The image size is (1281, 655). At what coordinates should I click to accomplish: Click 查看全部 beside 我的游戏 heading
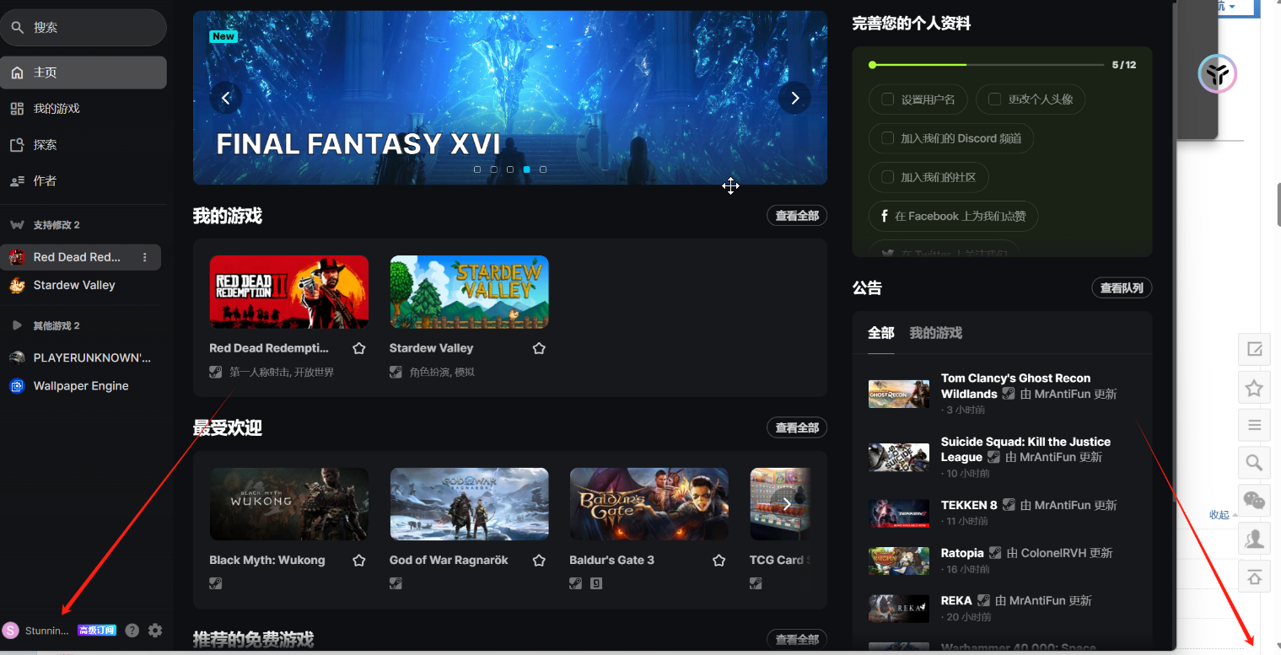pos(797,216)
